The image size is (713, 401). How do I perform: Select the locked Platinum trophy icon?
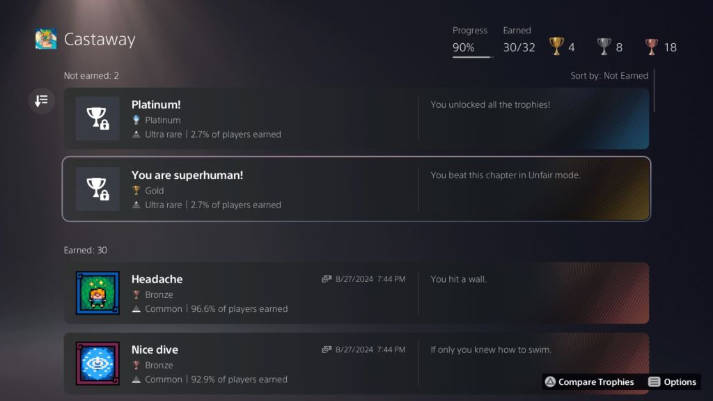pyautogui.click(x=97, y=118)
